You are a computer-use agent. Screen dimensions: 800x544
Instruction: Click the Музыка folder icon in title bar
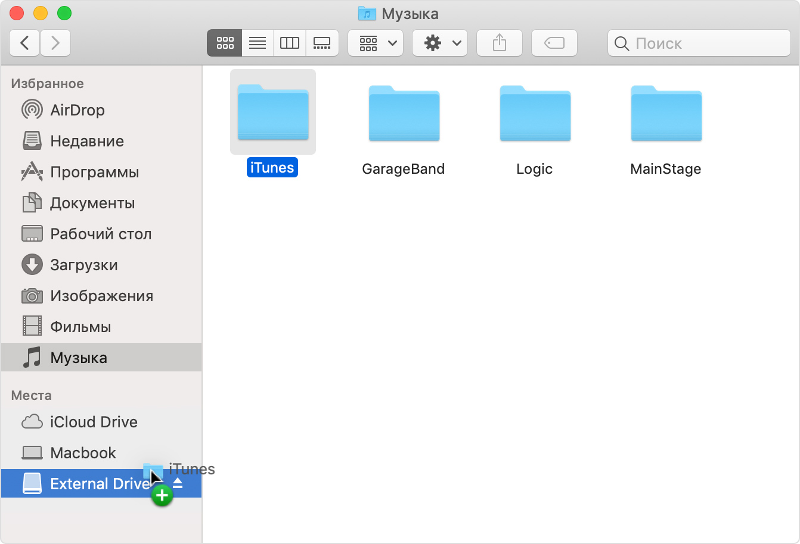[367, 13]
